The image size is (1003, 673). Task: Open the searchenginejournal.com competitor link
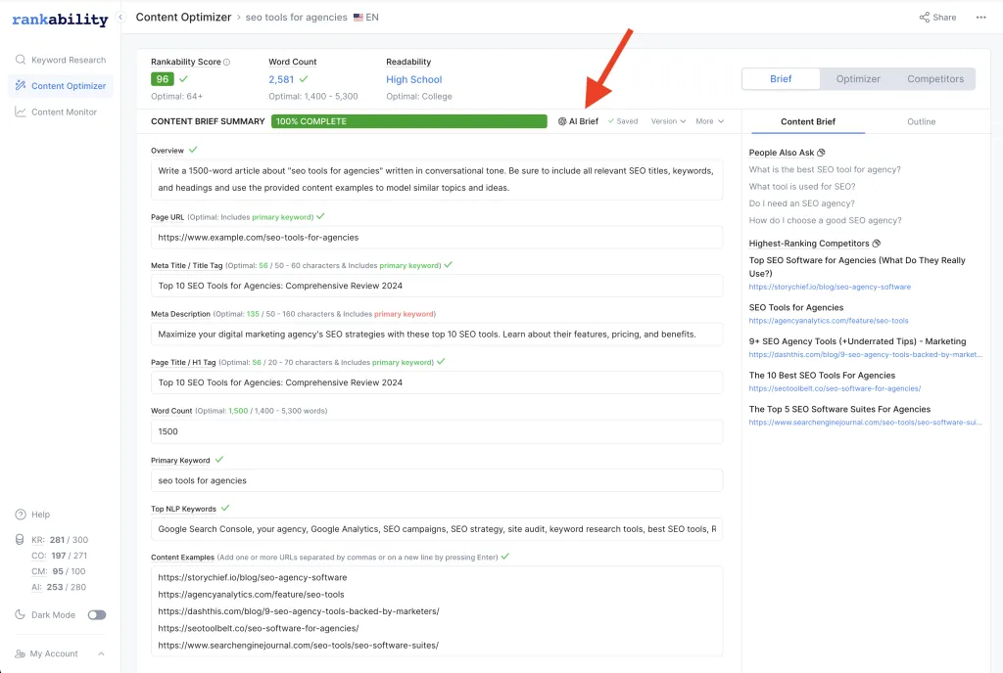point(866,422)
